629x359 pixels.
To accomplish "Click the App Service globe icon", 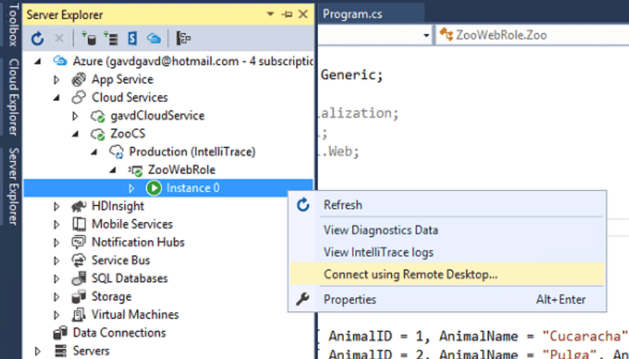I will tap(79, 80).
